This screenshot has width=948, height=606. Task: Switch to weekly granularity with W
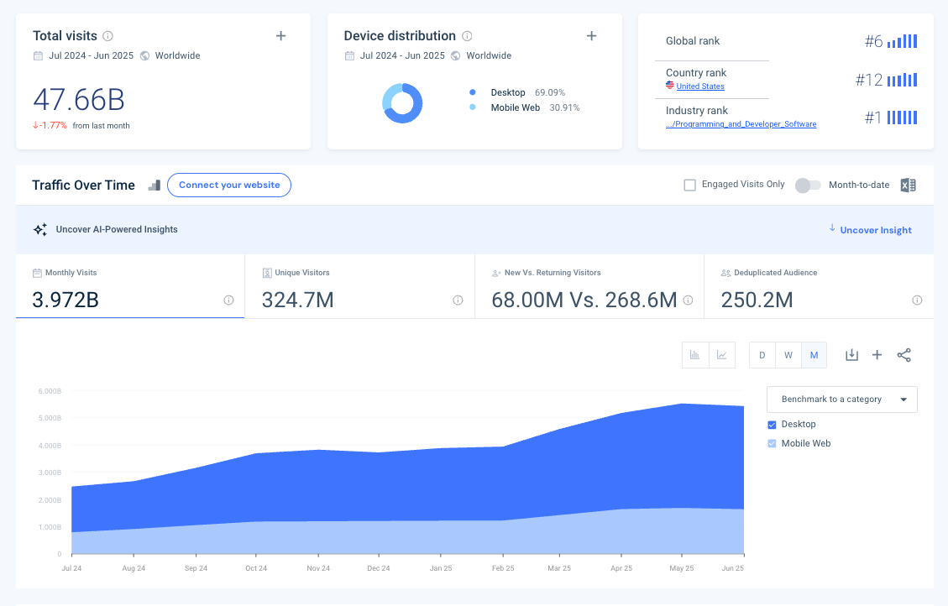pyautogui.click(x=788, y=354)
